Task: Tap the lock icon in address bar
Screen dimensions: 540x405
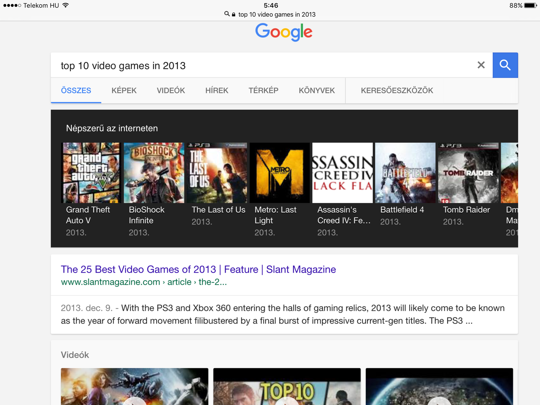Action: point(233,14)
